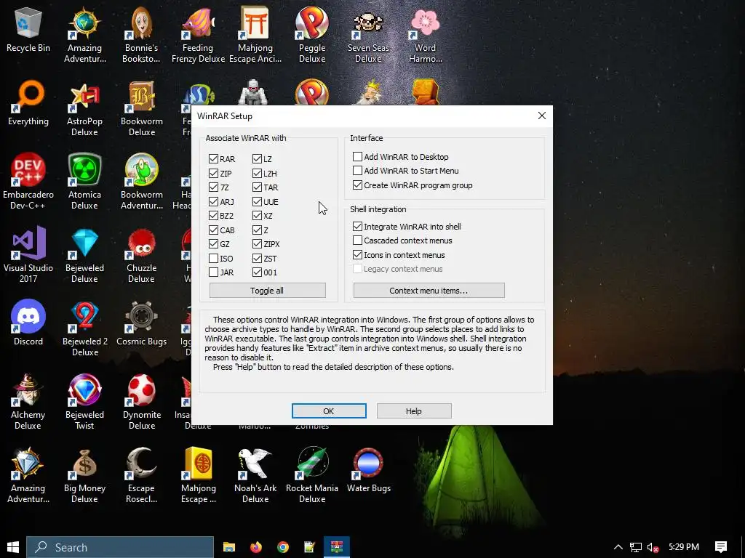Open the Help button in WinRAR Setup
The width and height of the screenshot is (745, 558).
414,411
